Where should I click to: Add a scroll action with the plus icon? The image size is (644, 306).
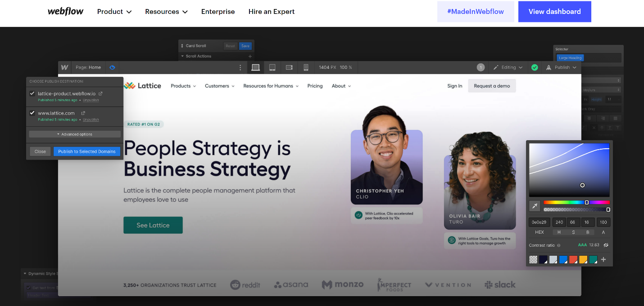coord(250,56)
